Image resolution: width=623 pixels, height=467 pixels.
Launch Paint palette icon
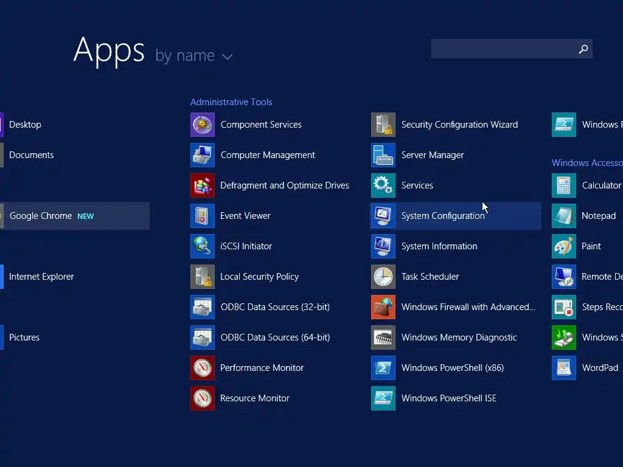(564, 246)
